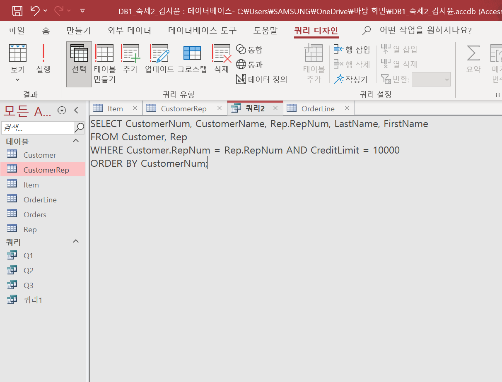Viewport: 502px width, 382px height.
Task: Click the WHERE clause line in SQL
Action: click(245, 150)
